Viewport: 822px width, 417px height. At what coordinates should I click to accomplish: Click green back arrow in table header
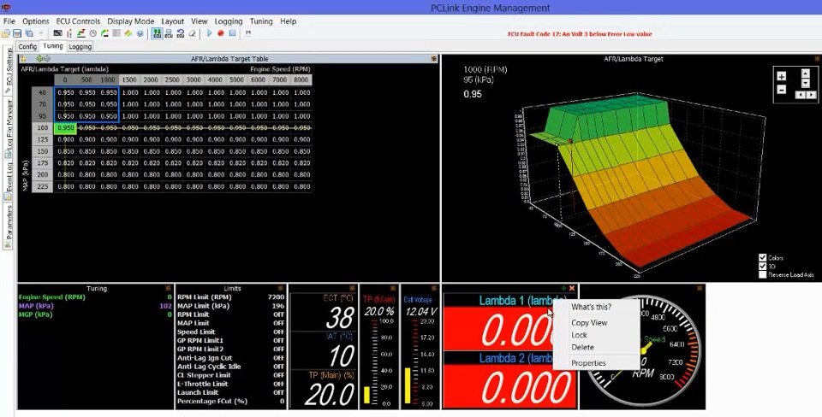(39, 59)
